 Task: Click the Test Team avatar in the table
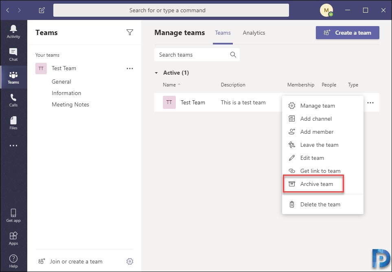pyautogui.click(x=169, y=102)
